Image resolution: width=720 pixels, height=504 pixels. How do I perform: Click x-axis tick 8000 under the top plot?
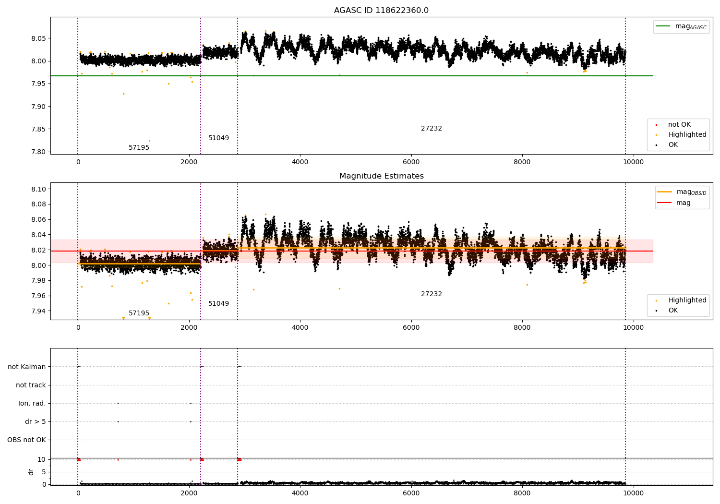tap(522, 162)
